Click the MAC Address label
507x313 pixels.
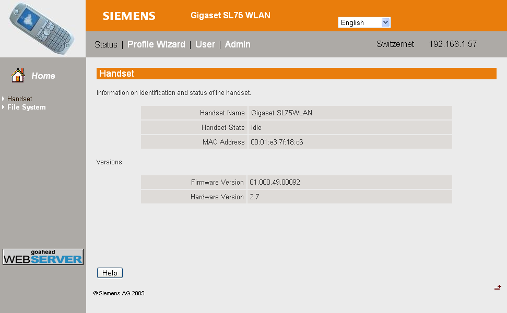pyautogui.click(x=224, y=142)
